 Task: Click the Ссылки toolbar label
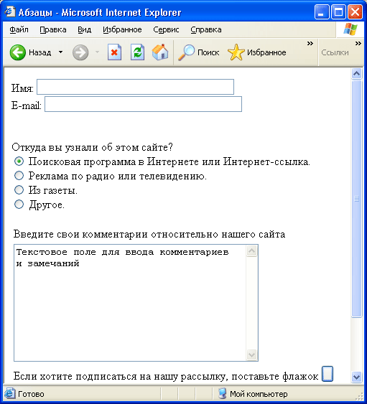(335, 52)
